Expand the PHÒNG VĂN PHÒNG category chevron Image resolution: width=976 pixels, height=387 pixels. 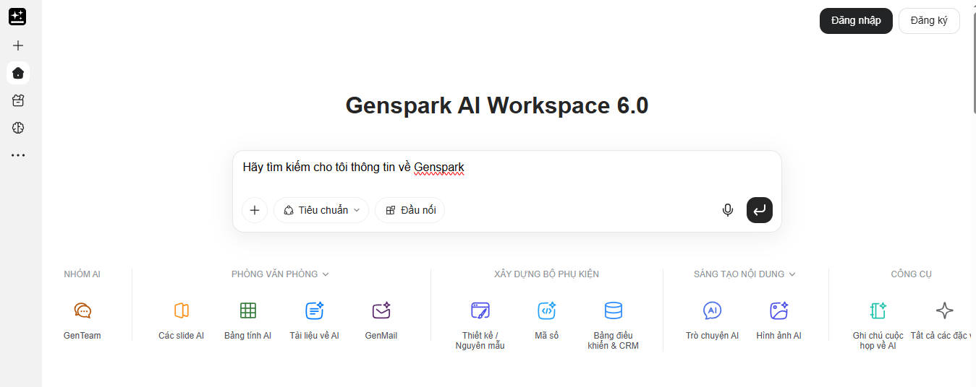click(326, 274)
